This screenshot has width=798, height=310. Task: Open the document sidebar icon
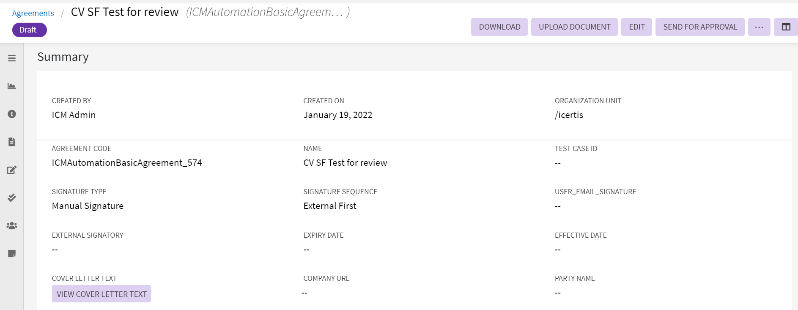coord(12,142)
